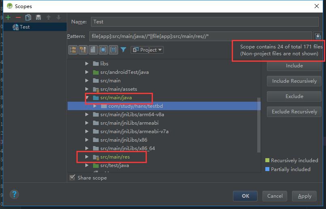Open help with question mark icon
Image resolution: width=326 pixels, height=209 pixels.
click(x=14, y=194)
